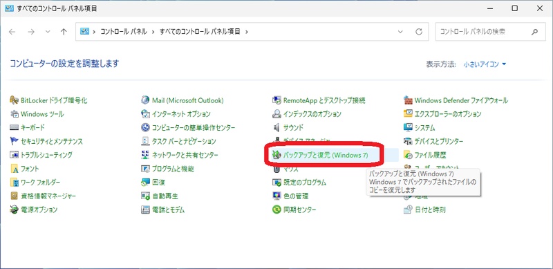The width and height of the screenshot is (553, 269).
Task: Open the 回復 recovery icon
Action: point(146,182)
